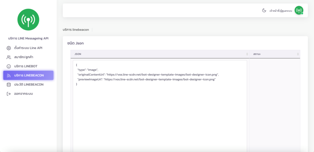Click บริการ LINE Messageing API sidebar title
The height and width of the screenshot is (152, 314).
pos(28,38)
